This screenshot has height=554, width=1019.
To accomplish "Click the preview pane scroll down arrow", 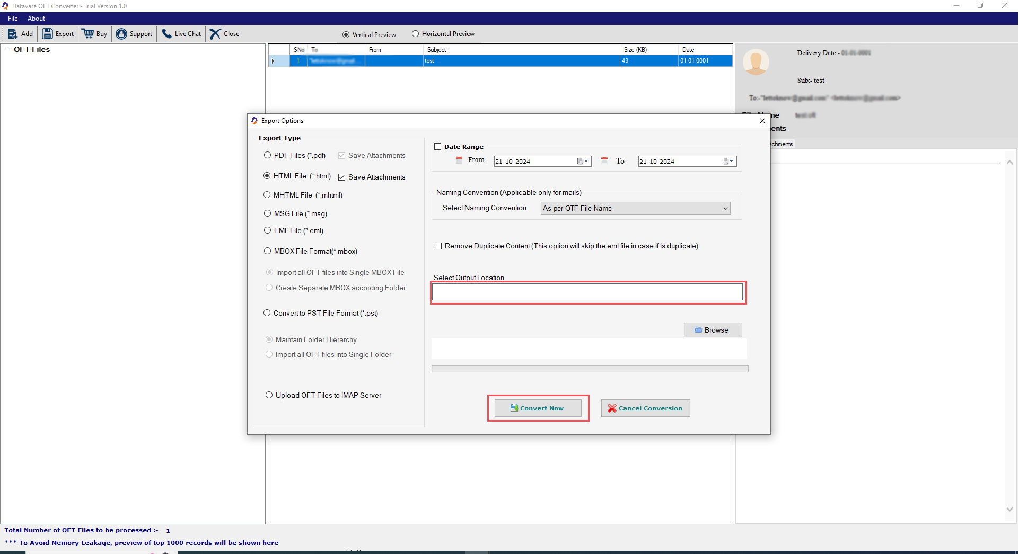I will [x=1009, y=510].
